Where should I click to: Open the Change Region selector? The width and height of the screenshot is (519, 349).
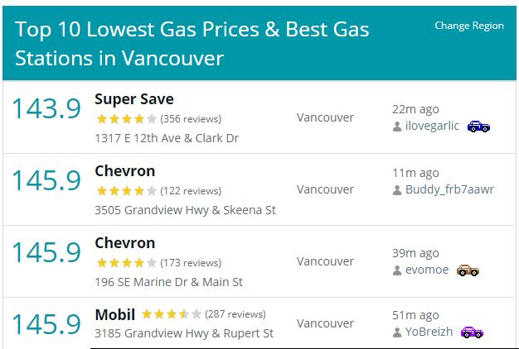click(468, 26)
